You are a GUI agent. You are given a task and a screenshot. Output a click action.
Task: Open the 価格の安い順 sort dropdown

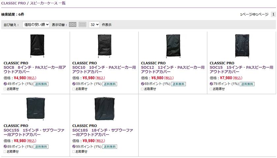pyautogui.click(x=36, y=25)
